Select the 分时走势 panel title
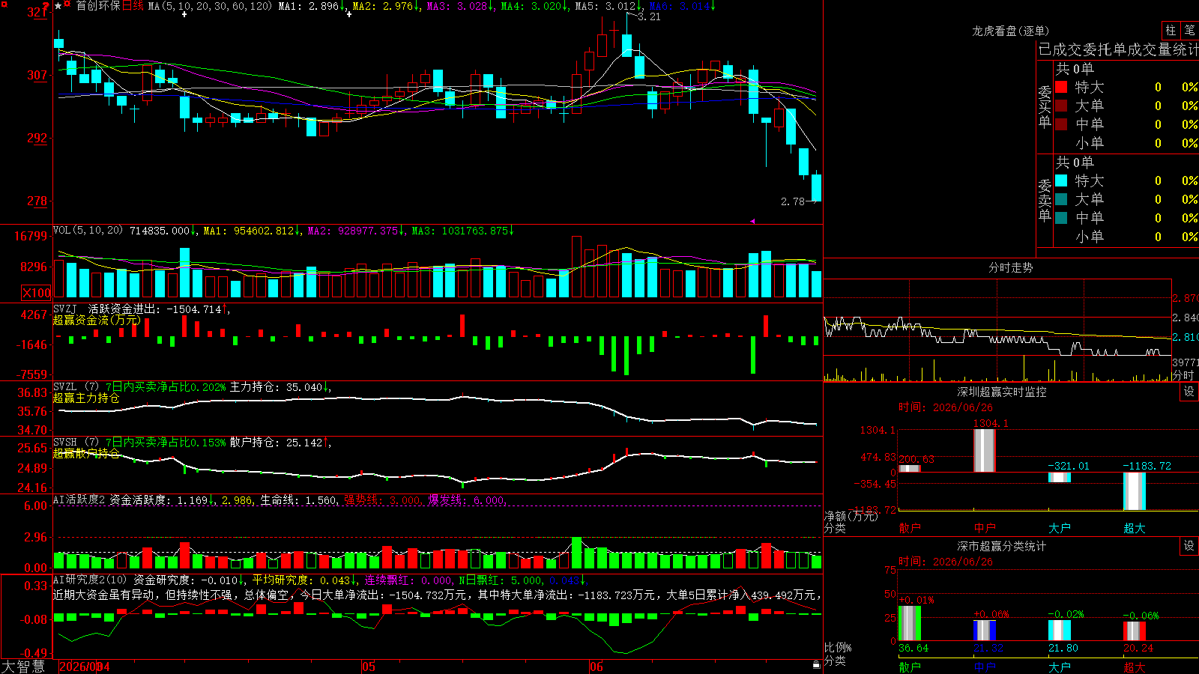Screen dimensions: 1199x674 coord(1010,267)
